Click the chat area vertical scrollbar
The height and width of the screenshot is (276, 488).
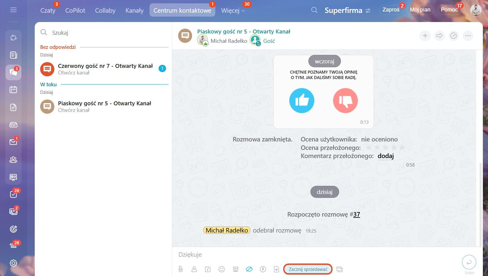point(480,205)
